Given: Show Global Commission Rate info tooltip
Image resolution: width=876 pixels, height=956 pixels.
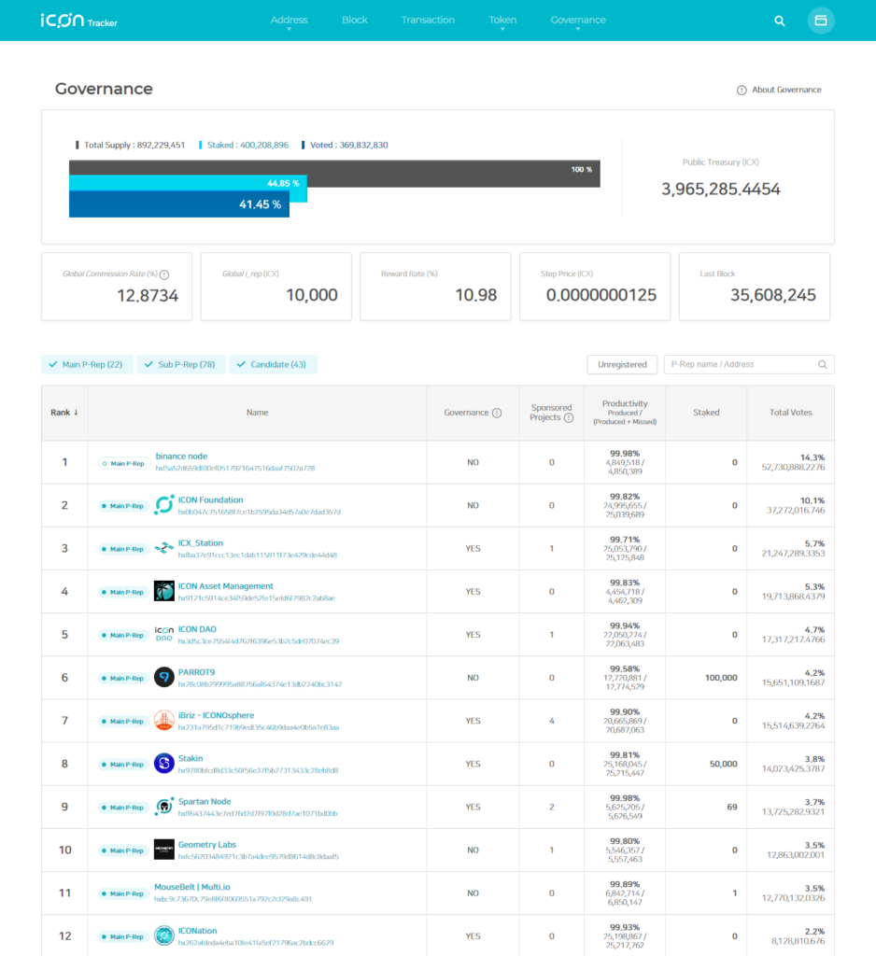Looking at the screenshot, I should tap(164, 275).
